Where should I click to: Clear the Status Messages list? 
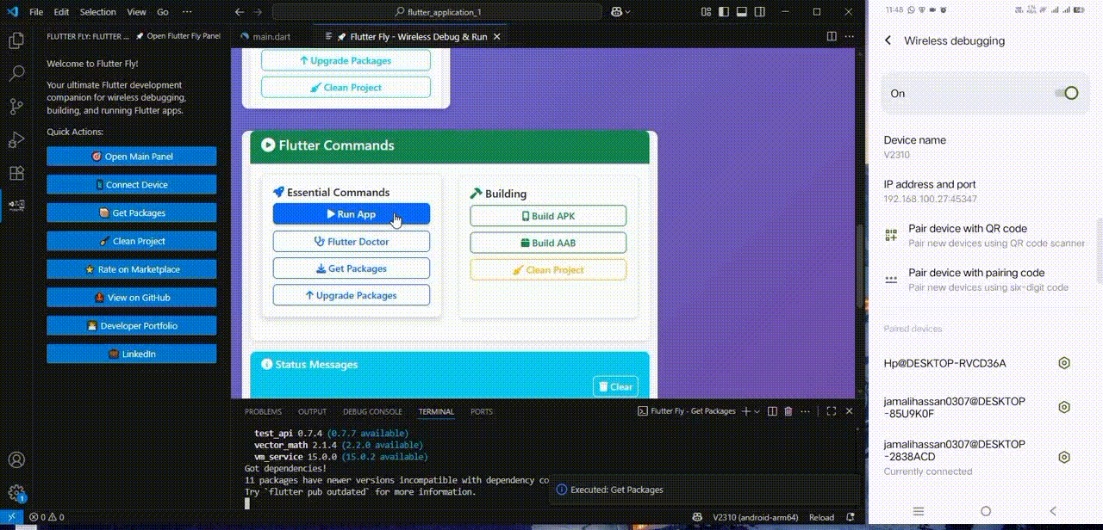[x=615, y=386]
